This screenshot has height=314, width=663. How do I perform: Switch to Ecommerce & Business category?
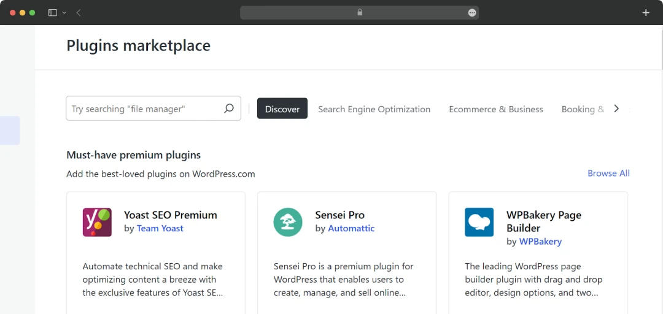coord(496,109)
